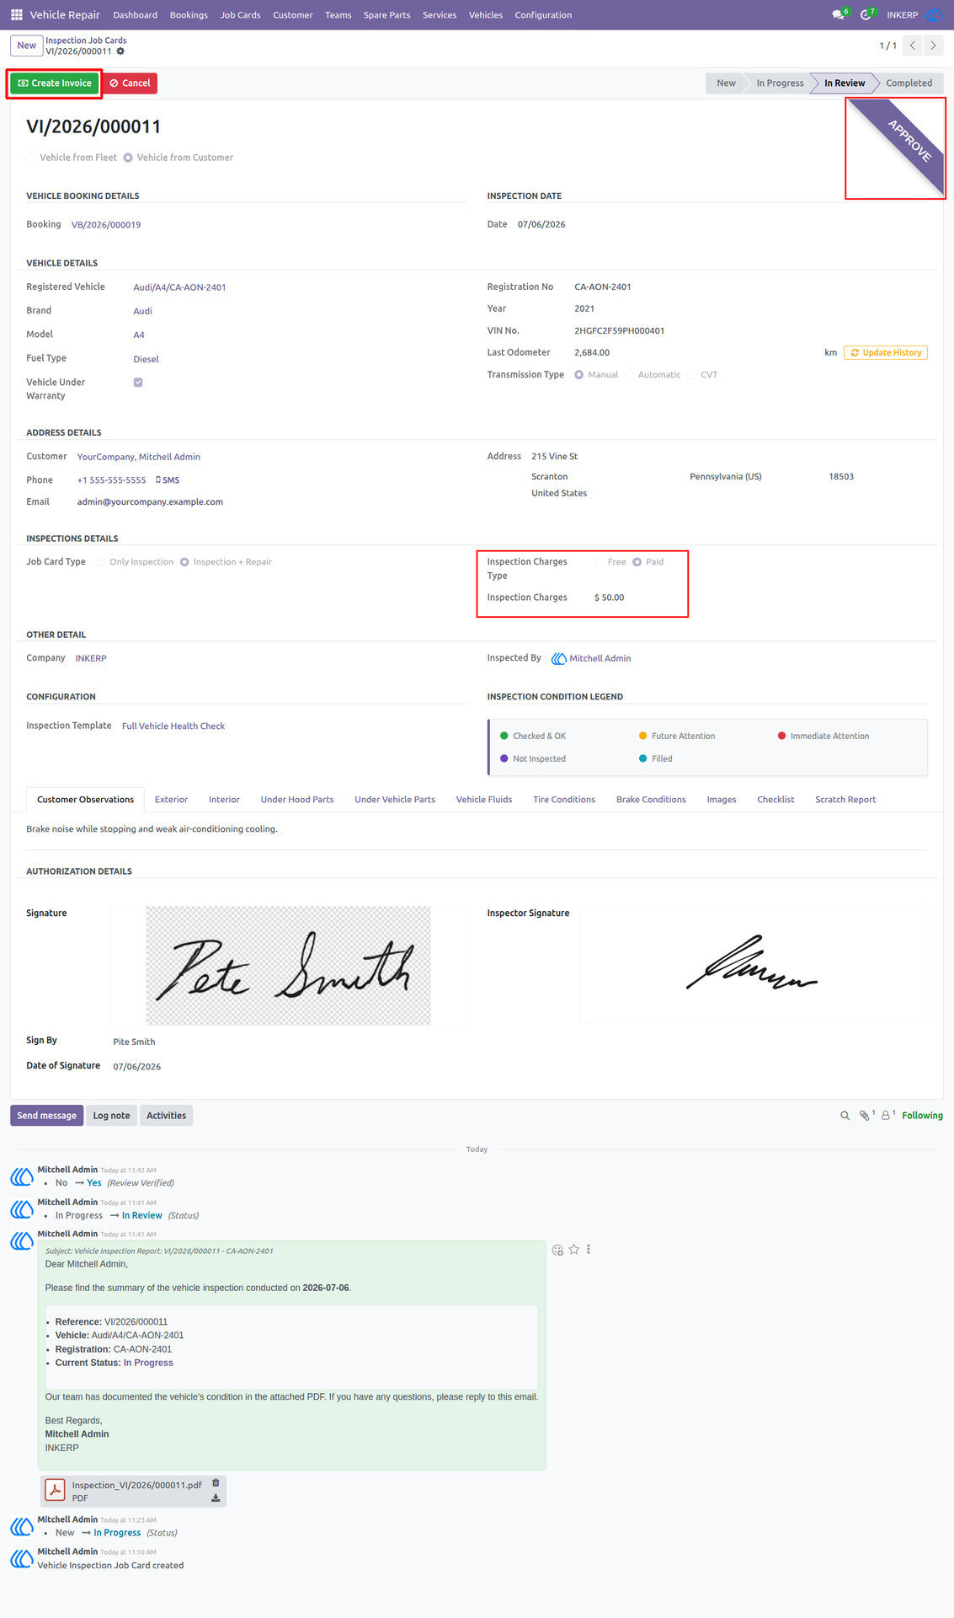Screen dimensions: 954x1618
Task: Click the paperclip attachments icon
Action: click(865, 1116)
